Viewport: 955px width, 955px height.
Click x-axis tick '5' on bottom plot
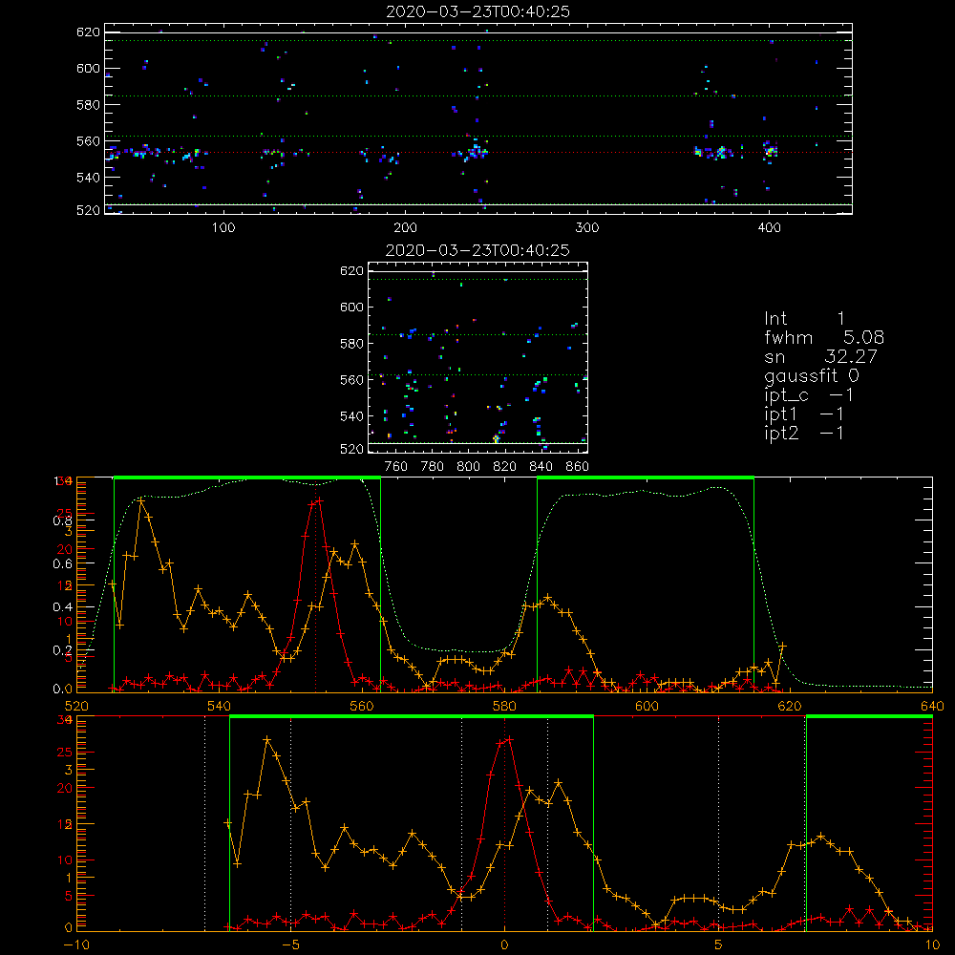click(719, 944)
